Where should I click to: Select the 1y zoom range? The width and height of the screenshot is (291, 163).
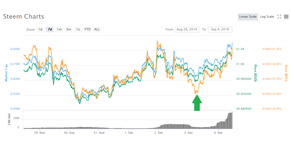click(78, 29)
